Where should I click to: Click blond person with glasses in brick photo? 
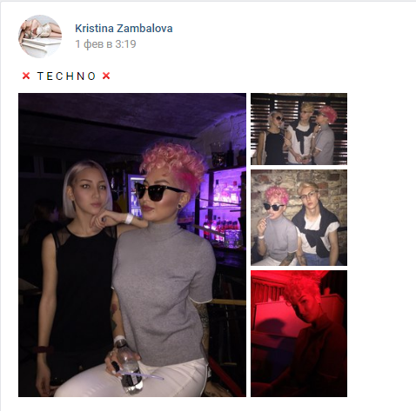point(316,223)
